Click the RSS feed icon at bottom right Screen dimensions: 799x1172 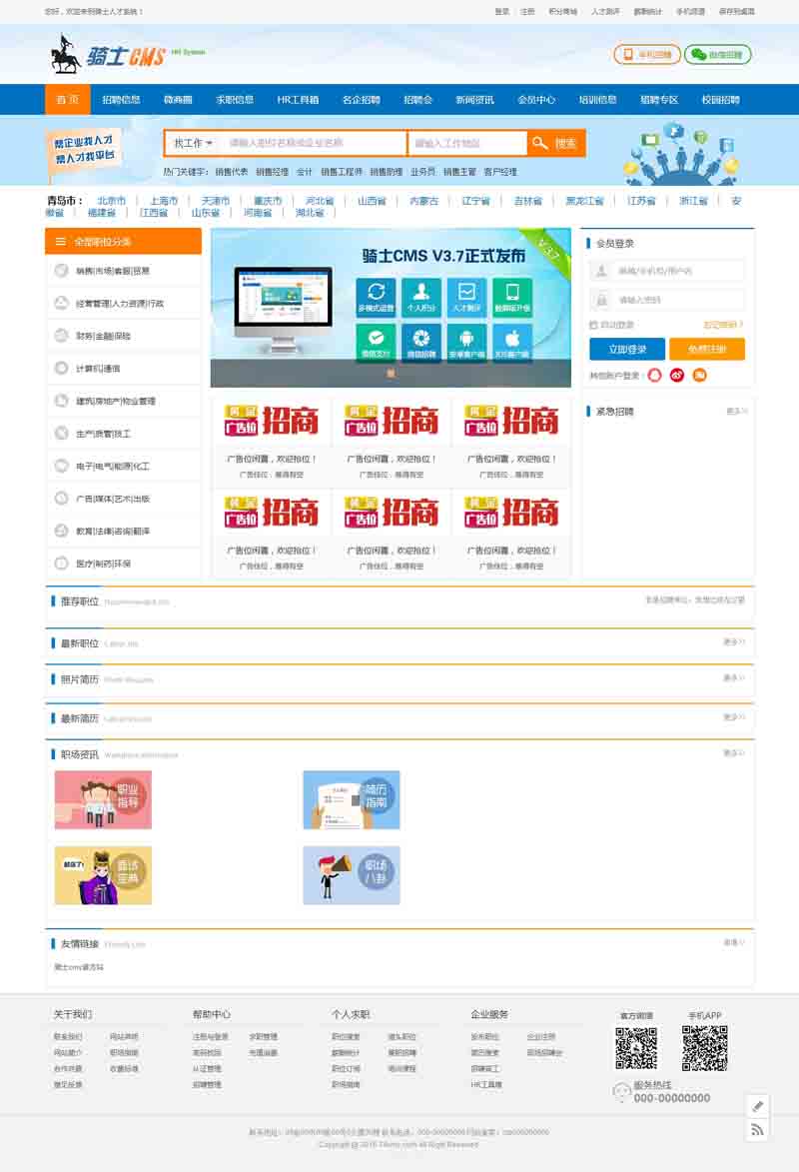tap(758, 1130)
